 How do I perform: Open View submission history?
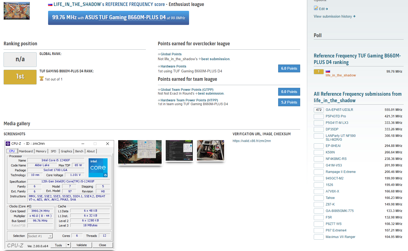335,17
